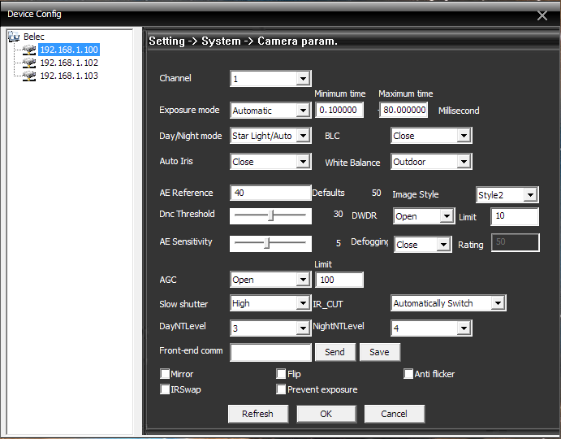561x439 pixels.
Task: Click the Cancel button
Action: [x=395, y=414]
